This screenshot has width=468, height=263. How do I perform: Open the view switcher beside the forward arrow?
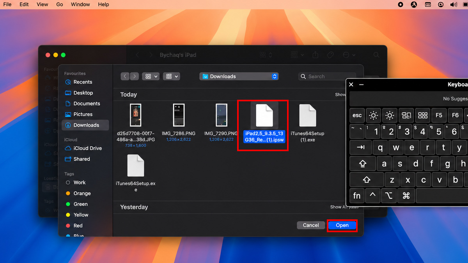pyautogui.click(x=151, y=76)
